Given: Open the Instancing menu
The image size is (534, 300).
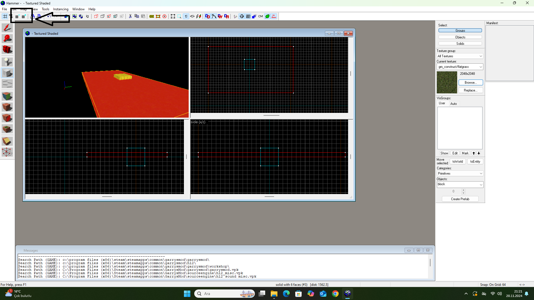Looking at the screenshot, I should point(61,9).
